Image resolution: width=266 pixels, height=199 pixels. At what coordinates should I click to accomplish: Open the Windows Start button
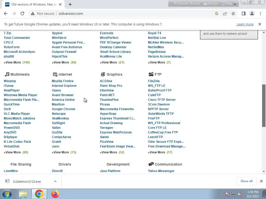point(7,194)
